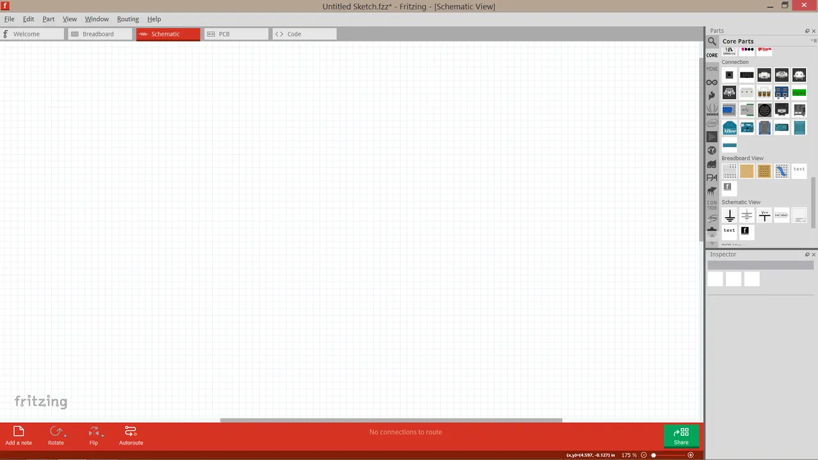Pick the breadboard wire jumper part
818x460 pixels.
tap(782, 171)
